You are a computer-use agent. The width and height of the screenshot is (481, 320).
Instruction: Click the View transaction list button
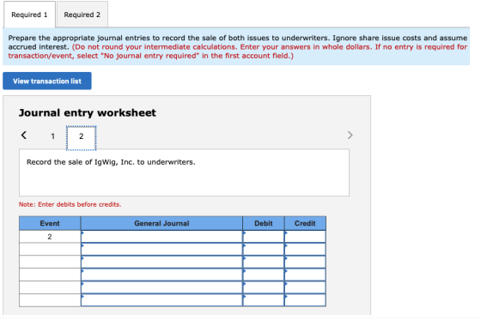[47, 81]
